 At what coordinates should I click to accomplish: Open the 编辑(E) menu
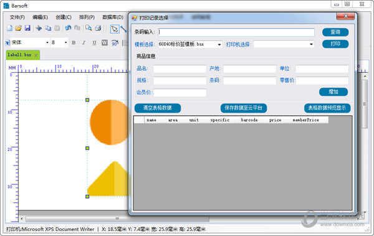(40, 17)
